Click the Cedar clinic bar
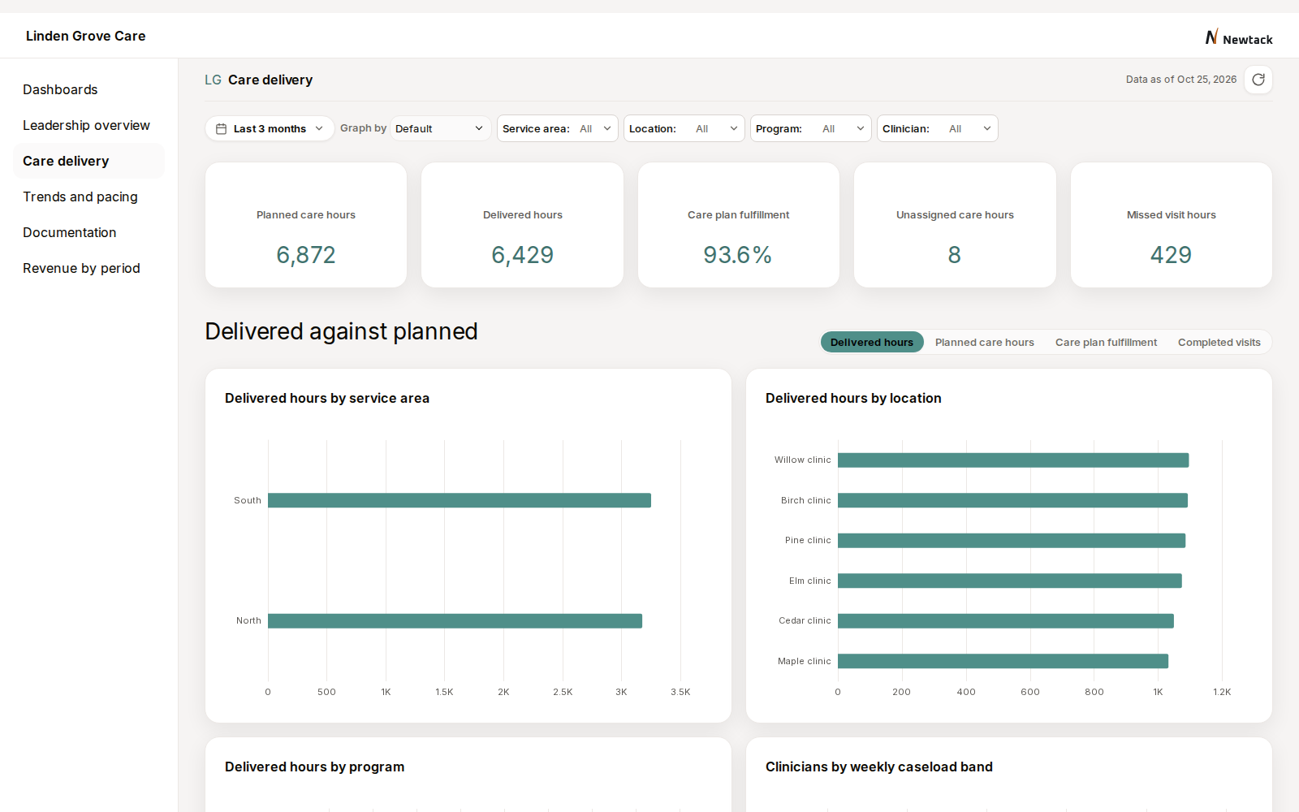 coord(1006,620)
